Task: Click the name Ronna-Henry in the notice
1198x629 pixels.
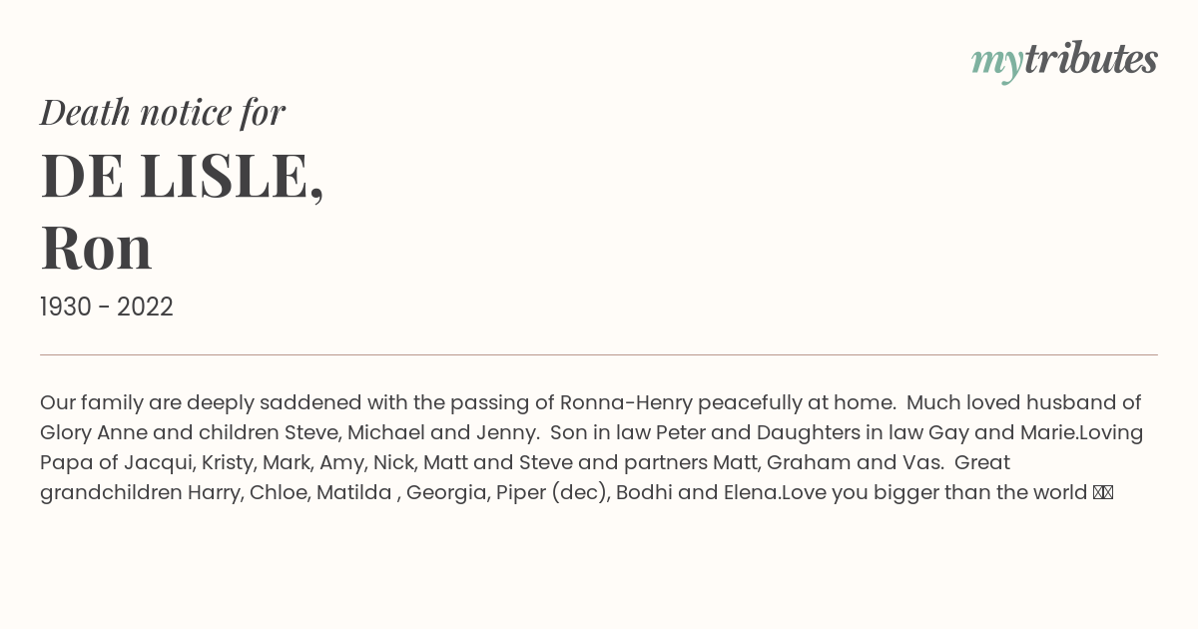Action: pyautogui.click(x=626, y=403)
